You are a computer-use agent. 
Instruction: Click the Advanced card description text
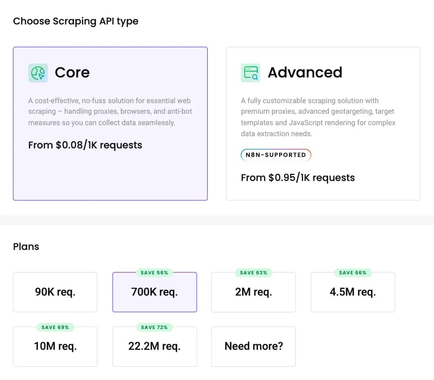pyautogui.click(x=318, y=117)
